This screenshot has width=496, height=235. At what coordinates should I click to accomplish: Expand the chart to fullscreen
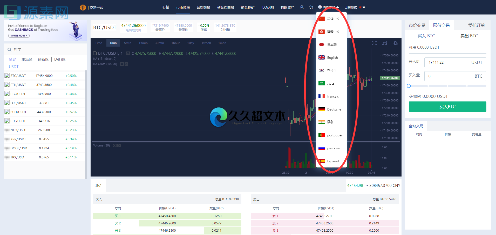(x=374, y=43)
